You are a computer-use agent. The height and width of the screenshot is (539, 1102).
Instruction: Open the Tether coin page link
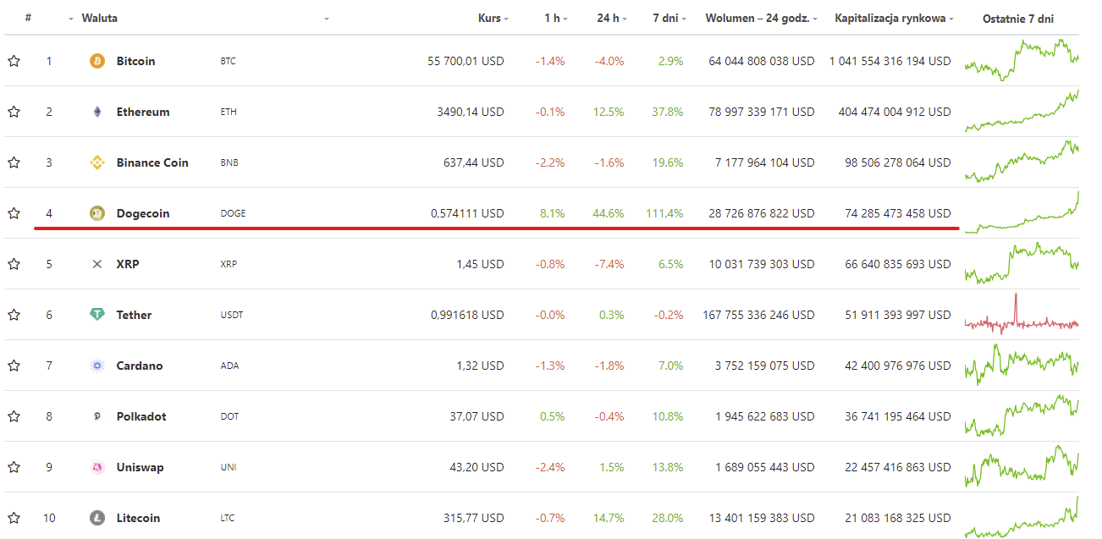[134, 315]
